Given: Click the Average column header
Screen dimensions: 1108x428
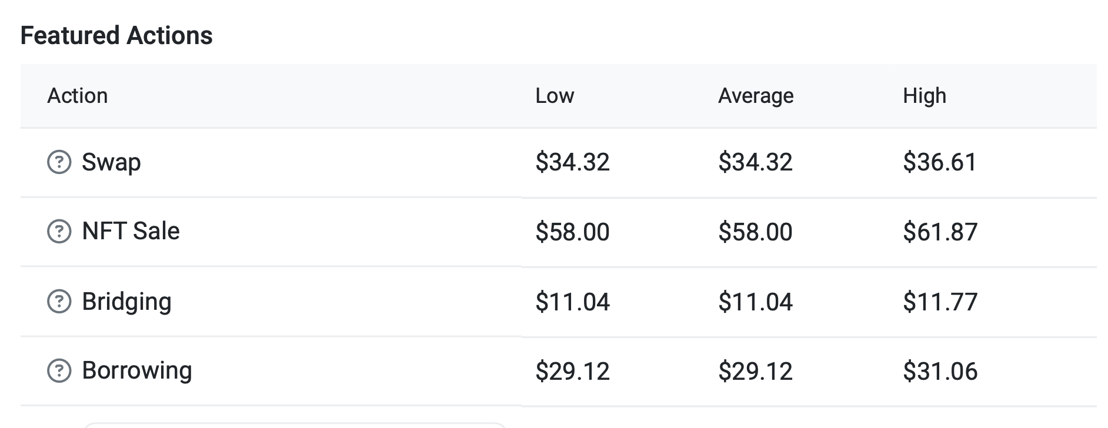Looking at the screenshot, I should coord(756,96).
